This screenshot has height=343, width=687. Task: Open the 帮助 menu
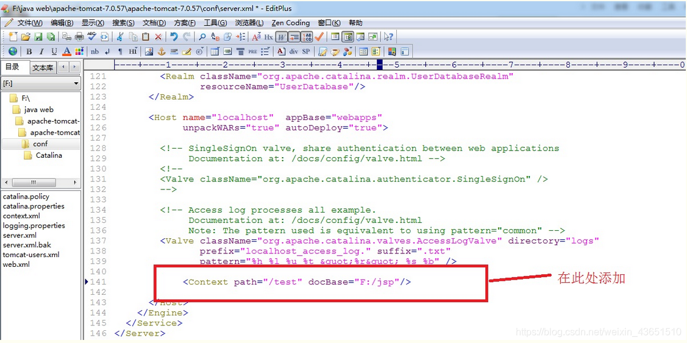pyautogui.click(x=356, y=23)
